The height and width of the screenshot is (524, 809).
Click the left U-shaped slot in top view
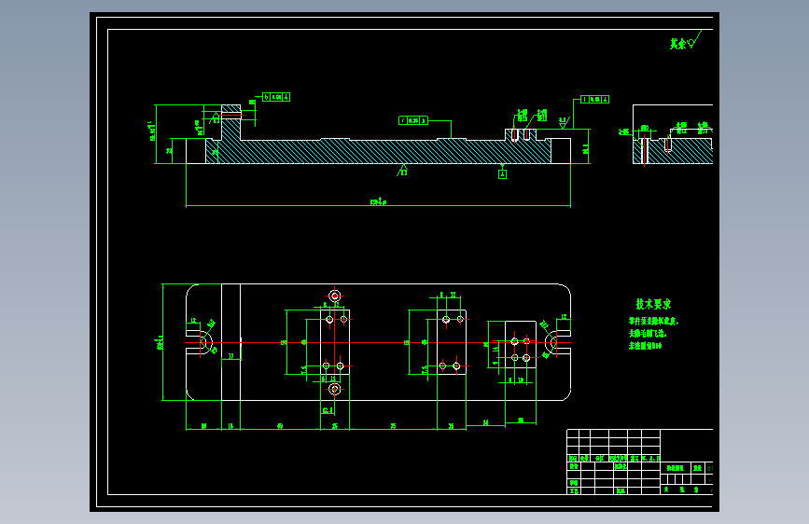tap(200, 342)
